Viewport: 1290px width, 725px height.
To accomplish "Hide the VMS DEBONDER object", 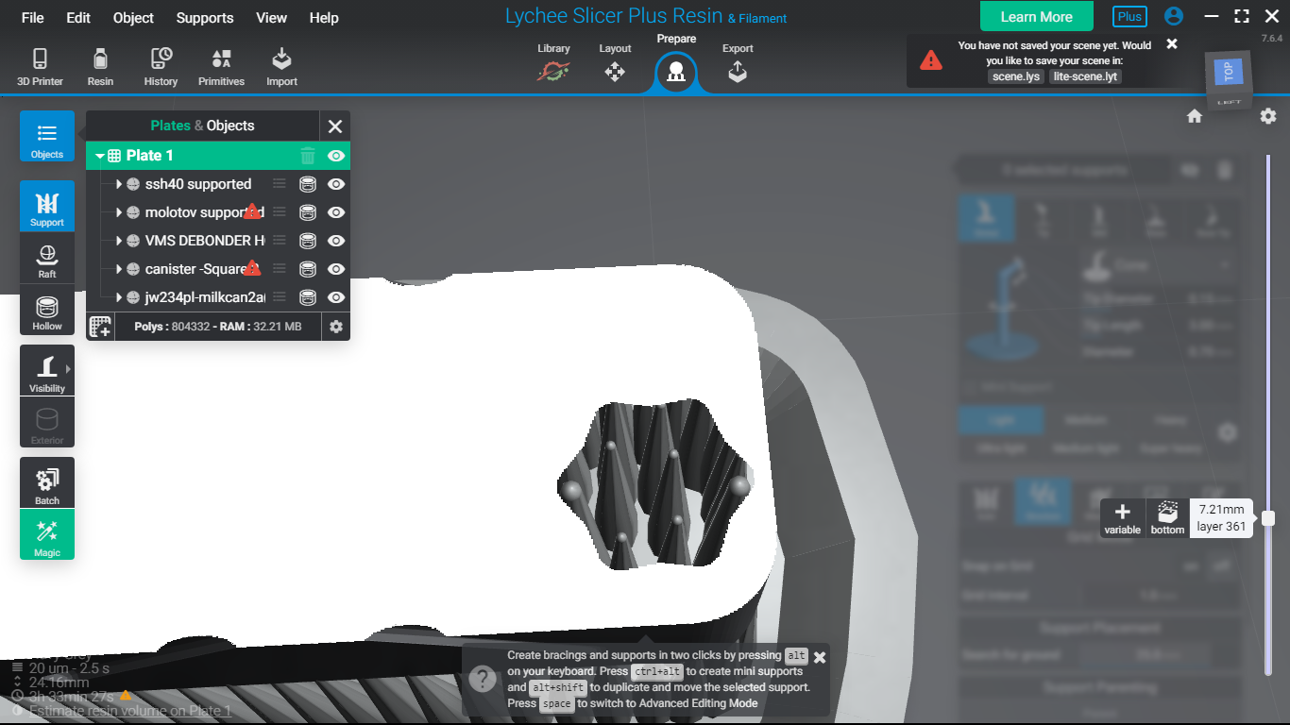I will 335,241.
